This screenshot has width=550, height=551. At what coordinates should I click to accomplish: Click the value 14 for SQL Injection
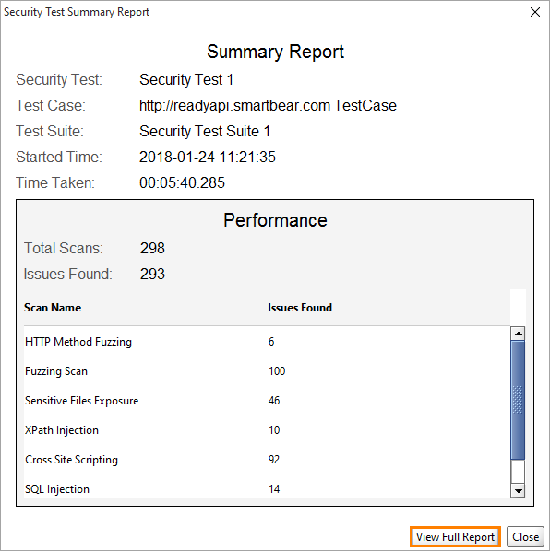274,489
